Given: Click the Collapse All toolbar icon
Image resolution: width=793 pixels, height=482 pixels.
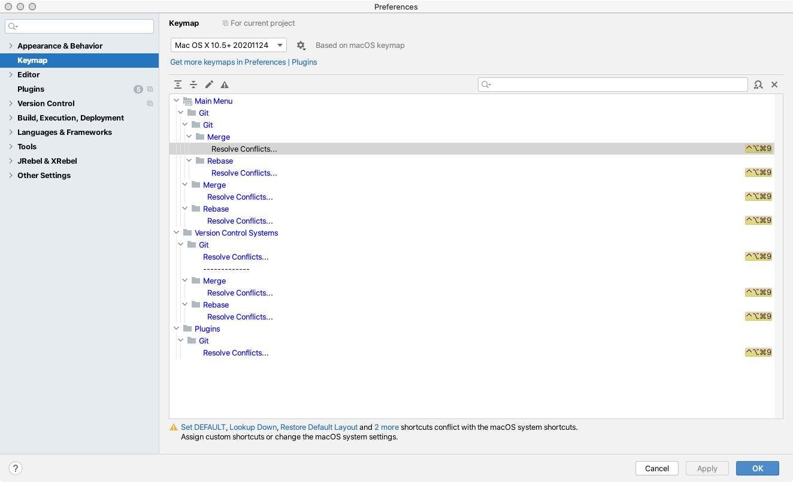Looking at the screenshot, I should (193, 85).
